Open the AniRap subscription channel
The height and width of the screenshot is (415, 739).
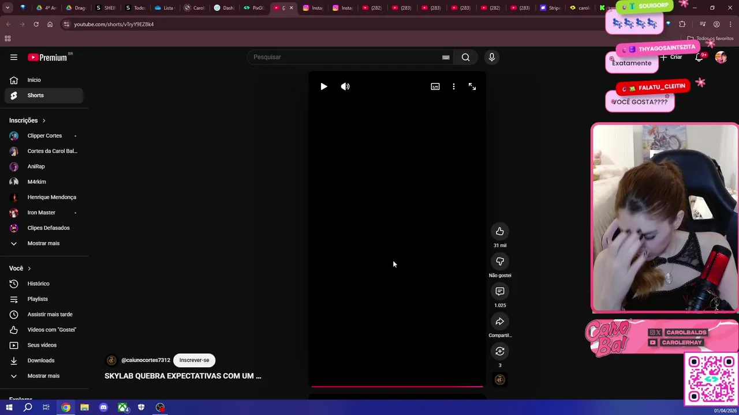(44, 167)
